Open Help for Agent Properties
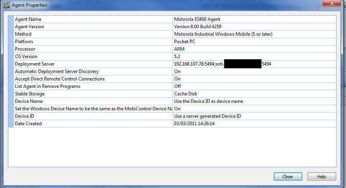This screenshot has width=346, height=188. (x=322, y=177)
